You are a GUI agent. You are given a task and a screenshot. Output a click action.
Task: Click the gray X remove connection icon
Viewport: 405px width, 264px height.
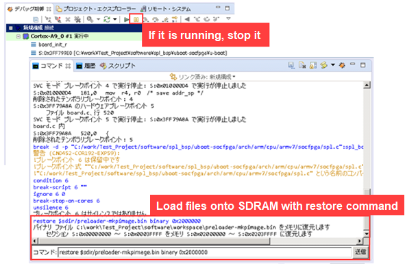68,19
